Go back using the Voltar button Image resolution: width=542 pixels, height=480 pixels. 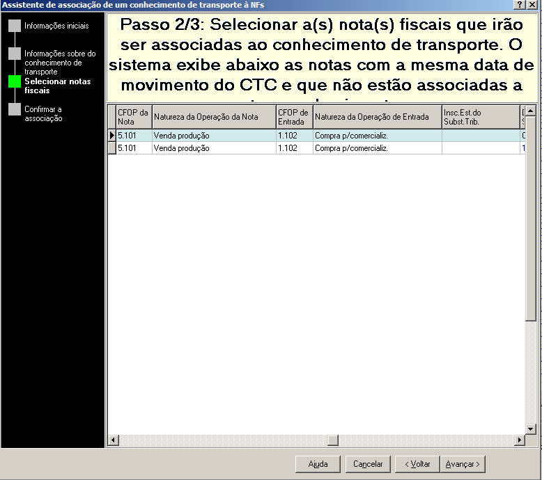[417, 464]
